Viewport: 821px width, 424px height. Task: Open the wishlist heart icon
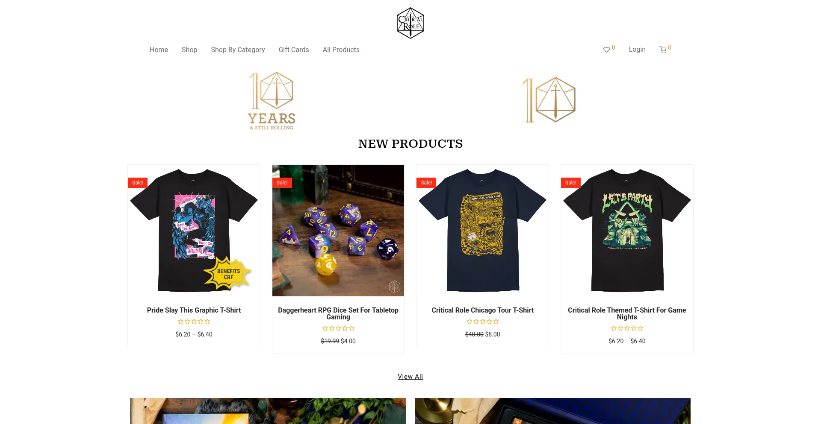606,50
